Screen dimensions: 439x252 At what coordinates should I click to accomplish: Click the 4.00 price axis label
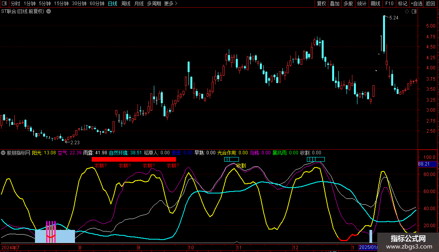[x=430, y=68]
